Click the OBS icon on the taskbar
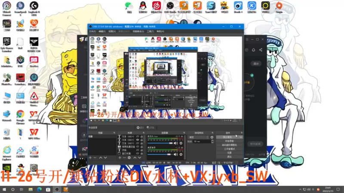Screen dimensions: 344x193 tap(57, 189)
